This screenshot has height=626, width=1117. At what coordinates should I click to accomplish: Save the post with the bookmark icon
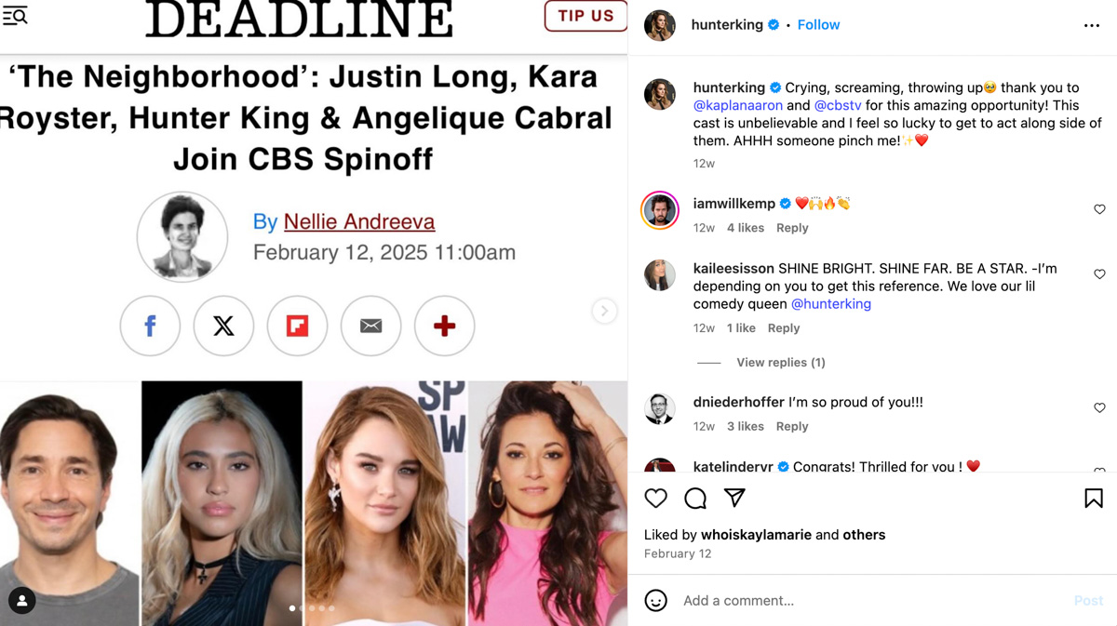click(1094, 499)
